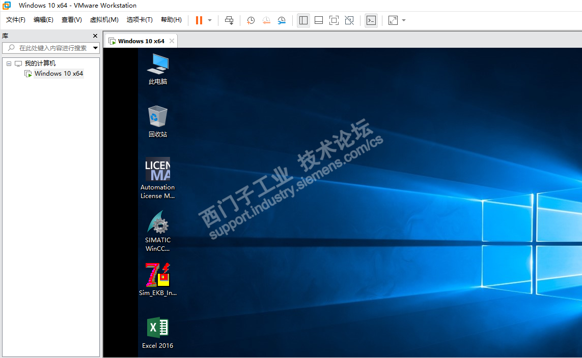Select the Automation License Manager icon
The image size is (582, 358).
tap(158, 178)
